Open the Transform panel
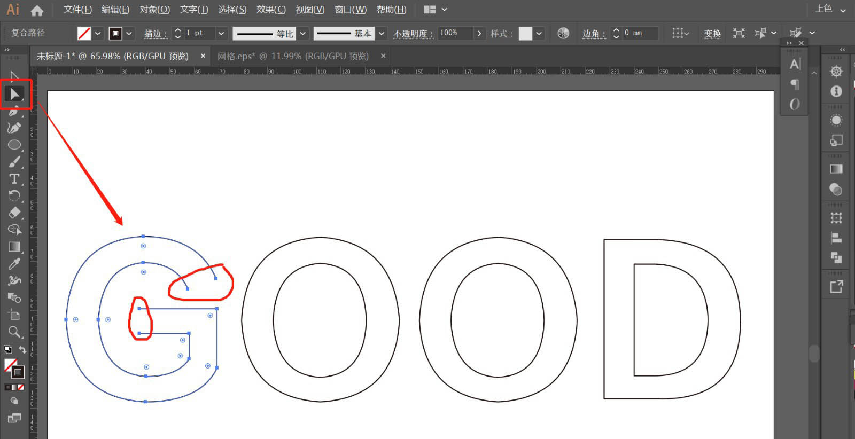The width and height of the screenshot is (855, 439). [x=836, y=218]
